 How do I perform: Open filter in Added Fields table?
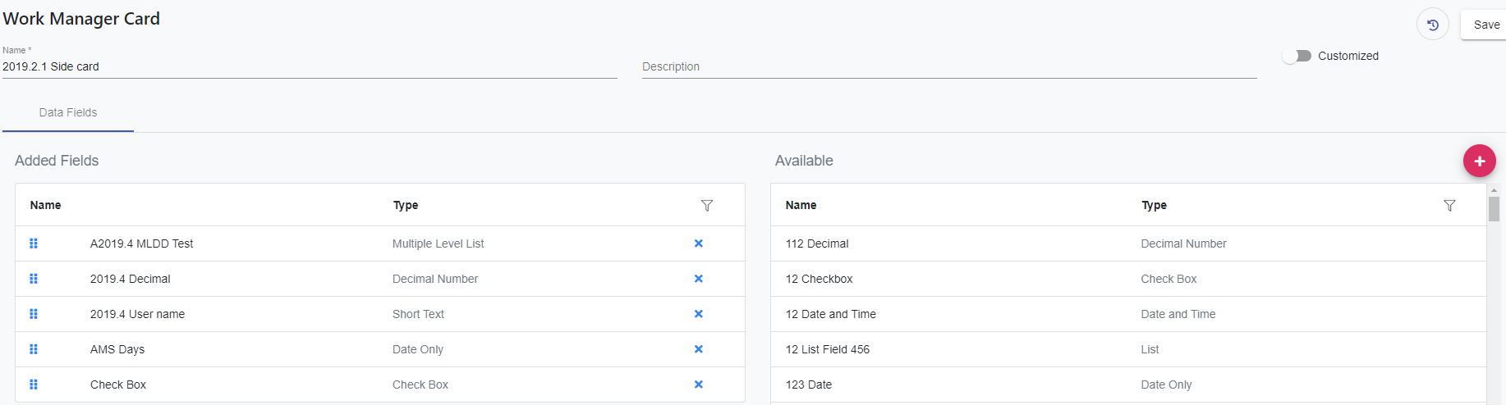tap(707, 205)
